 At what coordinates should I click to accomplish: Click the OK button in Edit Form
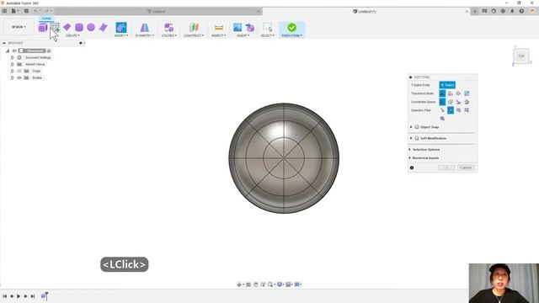pyautogui.click(x=446, y=167)
